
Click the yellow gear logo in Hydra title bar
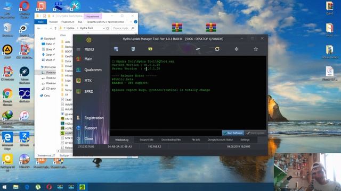tap(89, 40)
